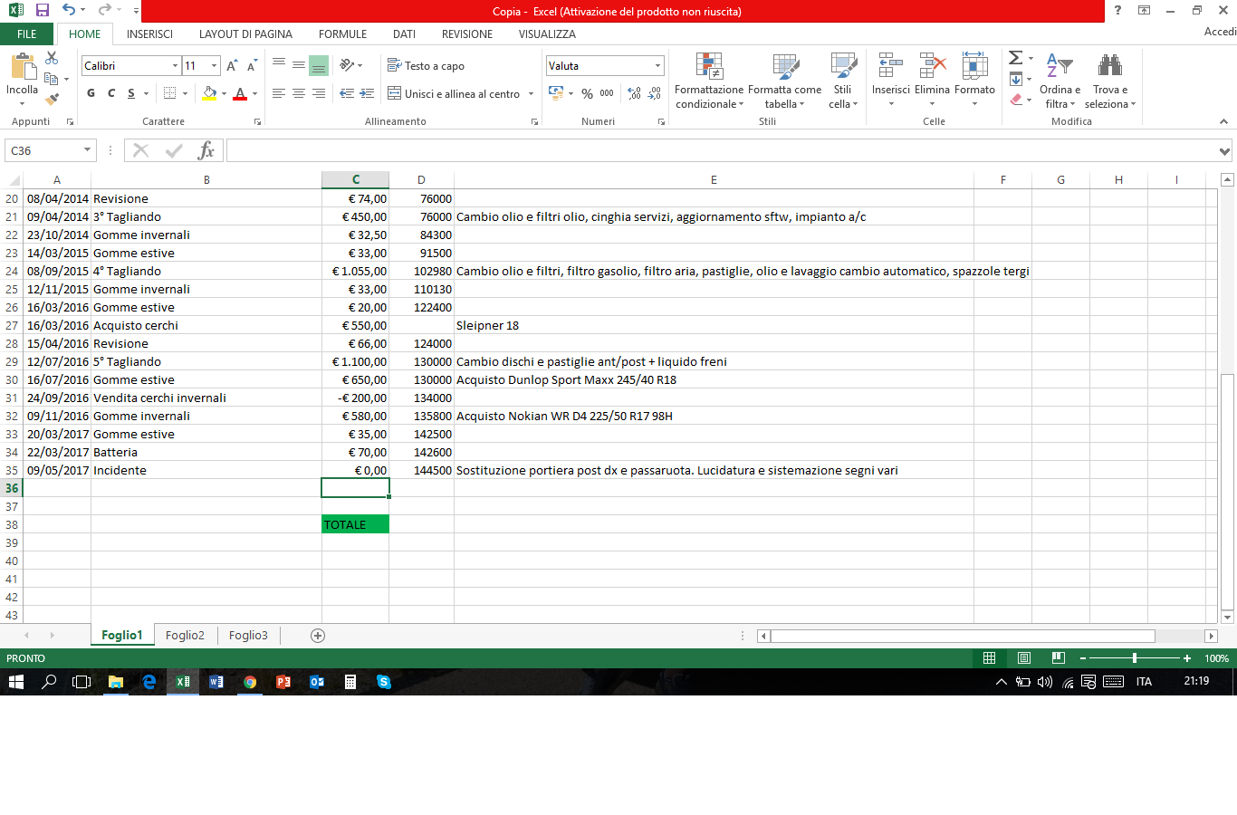Center text horizontally in cell
This screenshot has height=815, width=1237.
pyautogui.click(x=299, y=93)
